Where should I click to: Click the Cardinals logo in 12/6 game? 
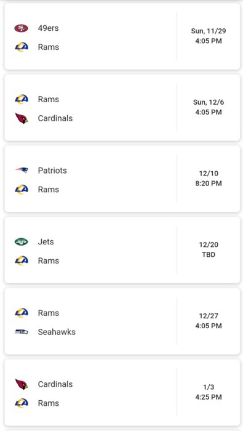click(22, 118)
